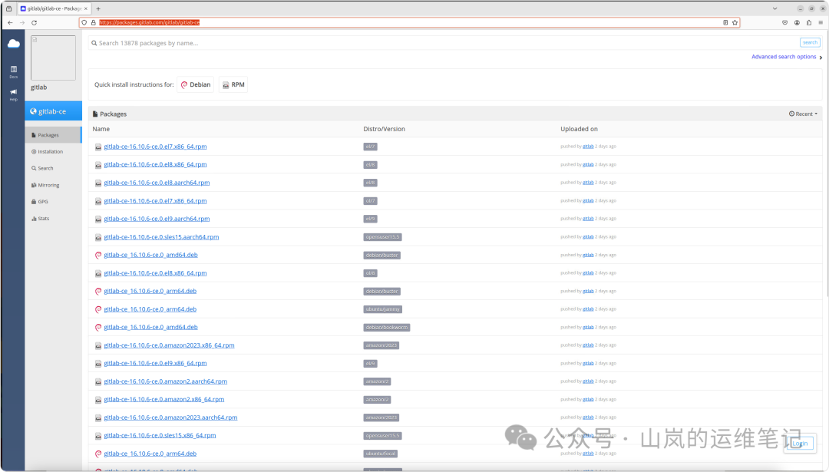Open the Help icon in the dark sidebar
The width and height of the screenshot is (829, 472).
(x=12, y=92)
